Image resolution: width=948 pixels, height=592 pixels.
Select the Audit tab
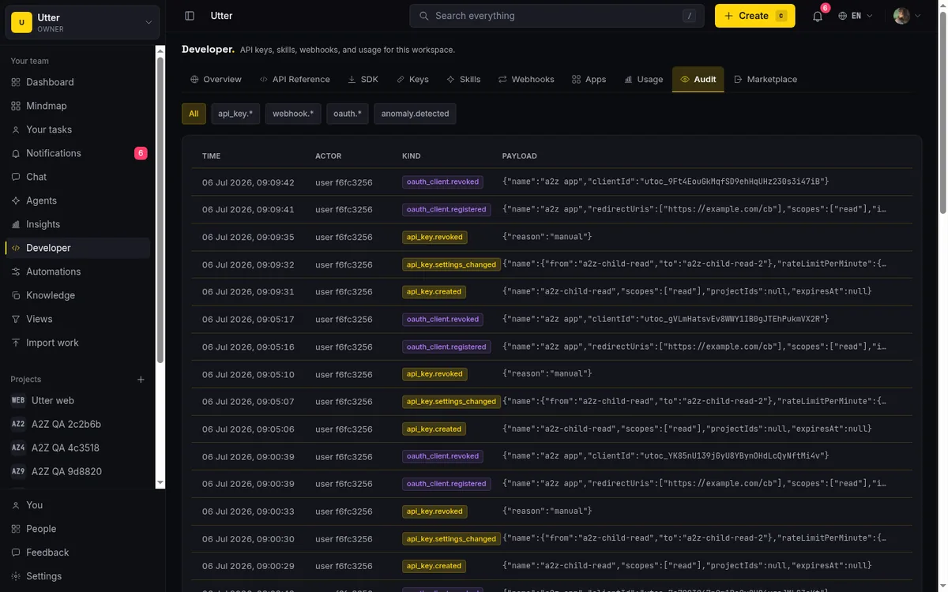pos(698,79)
